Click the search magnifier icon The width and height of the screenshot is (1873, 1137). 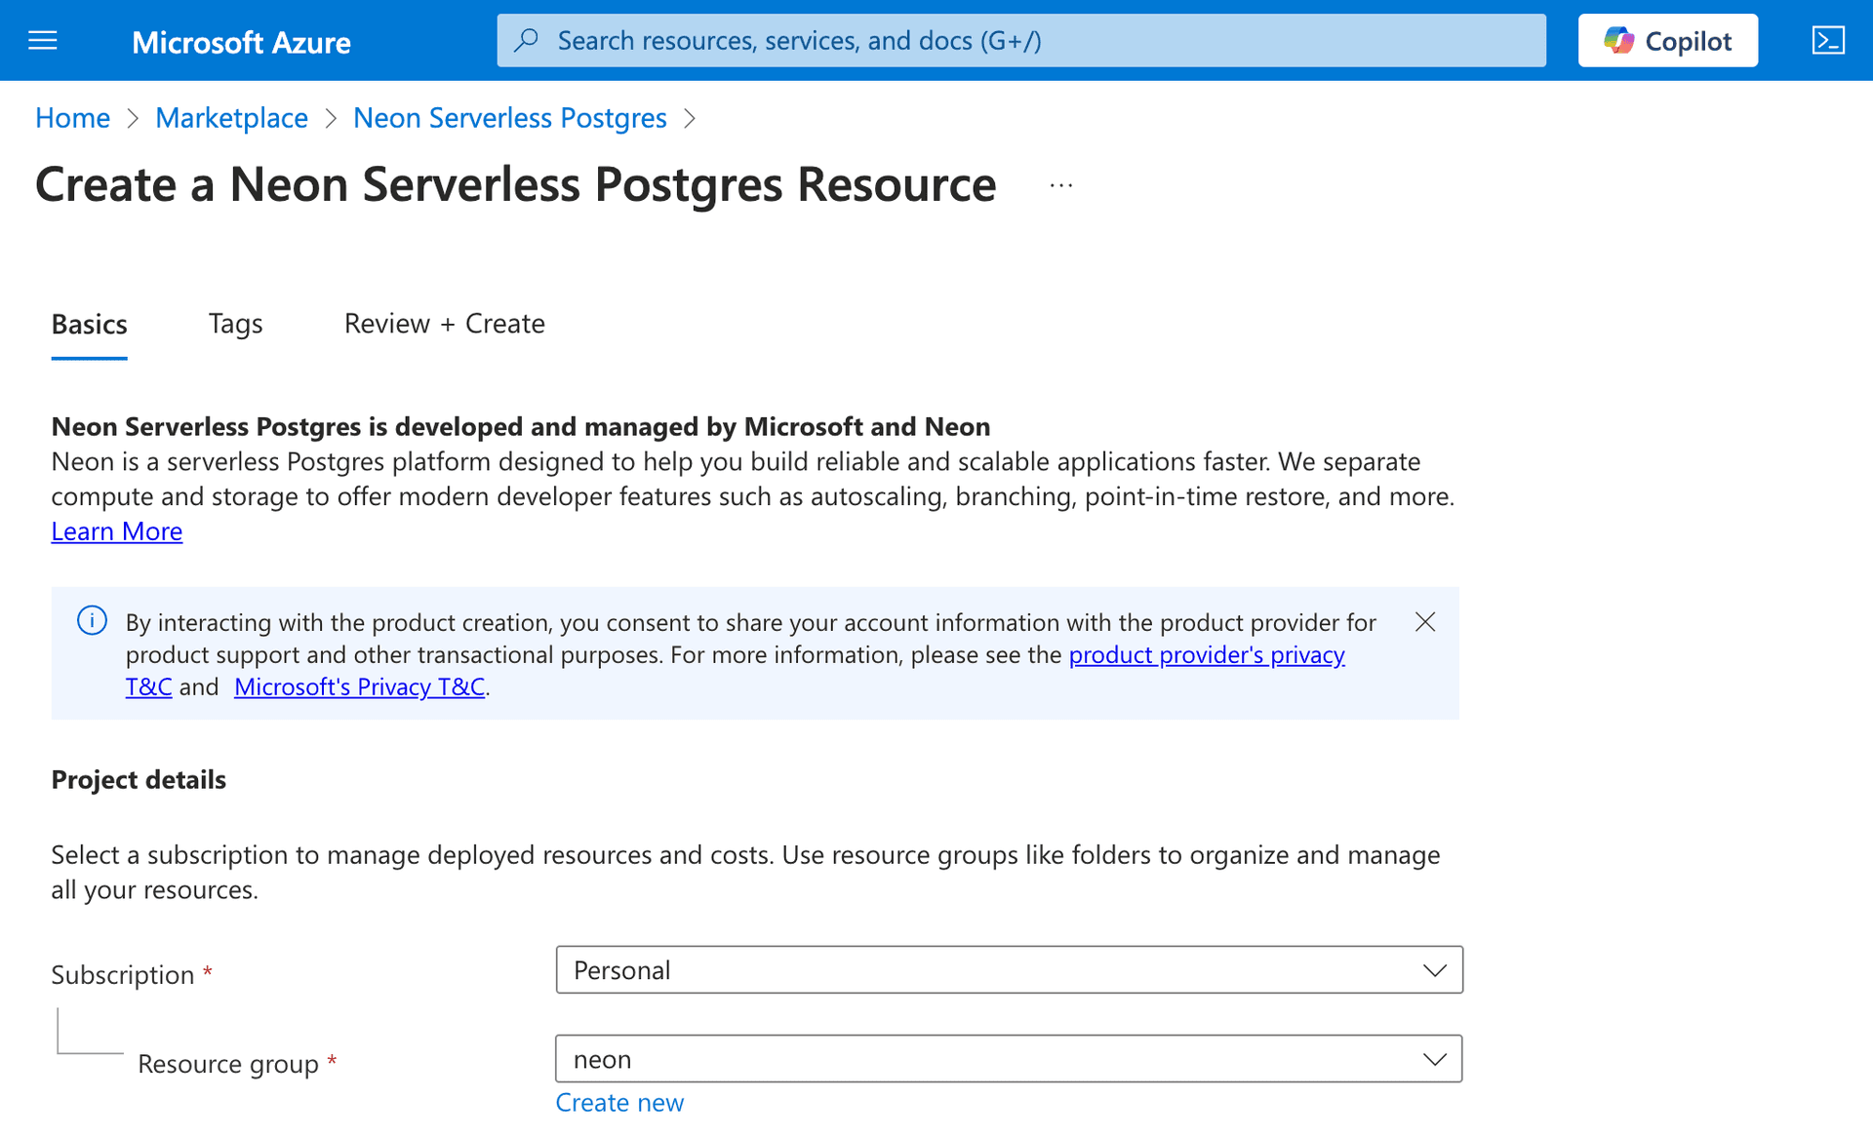click(x=527, y=40)
